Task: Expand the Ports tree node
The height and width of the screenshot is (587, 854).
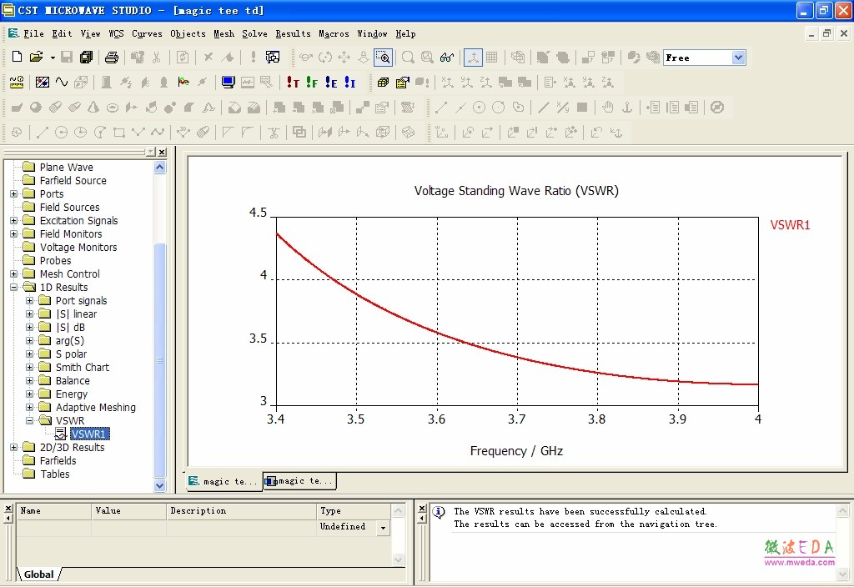Action: point(13,193)
